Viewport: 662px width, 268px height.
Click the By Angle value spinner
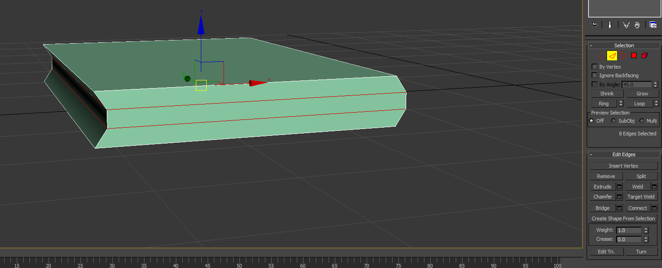[x=655, y=84]
